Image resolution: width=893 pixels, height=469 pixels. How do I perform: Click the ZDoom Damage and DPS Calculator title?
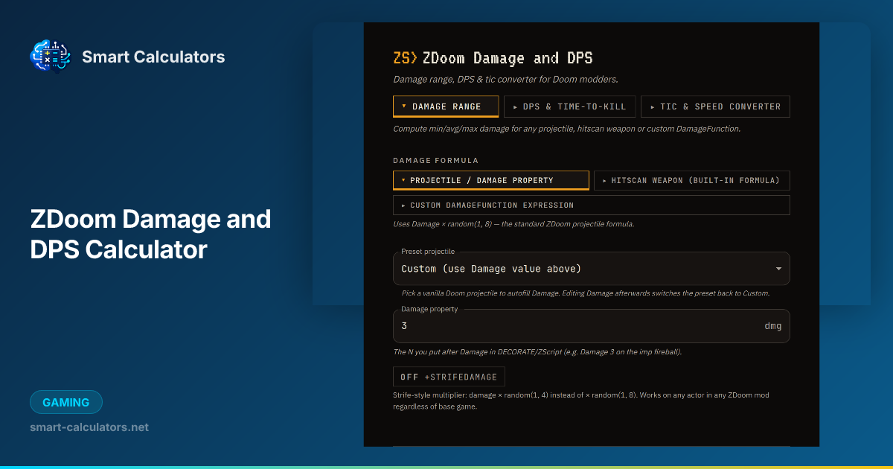click(x=150, y=234)
